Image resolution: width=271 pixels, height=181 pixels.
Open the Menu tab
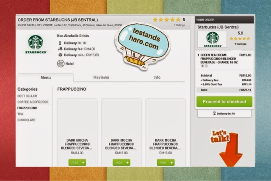coord(46,78)
